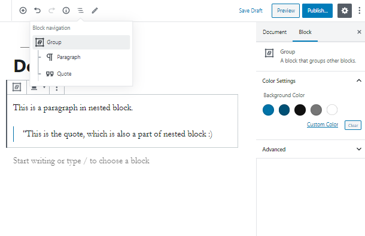Toggle the Block navigation list icon
The image size is (365, 236).
(x=81, y=11)
